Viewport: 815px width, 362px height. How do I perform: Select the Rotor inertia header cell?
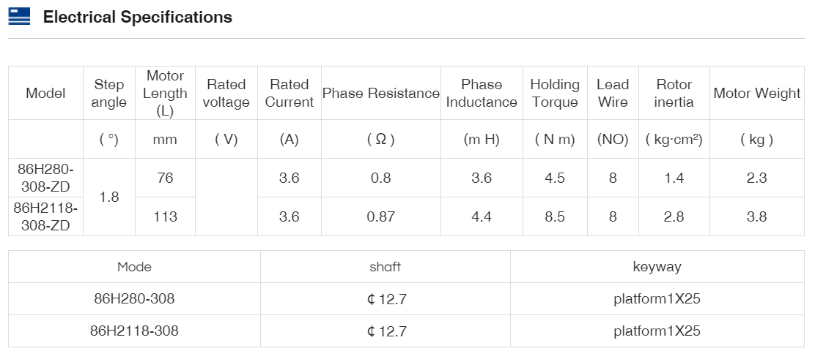674,94
